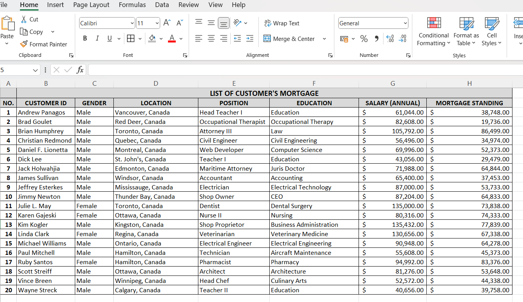Click the Paste clipboard icon

coord(7,23)
